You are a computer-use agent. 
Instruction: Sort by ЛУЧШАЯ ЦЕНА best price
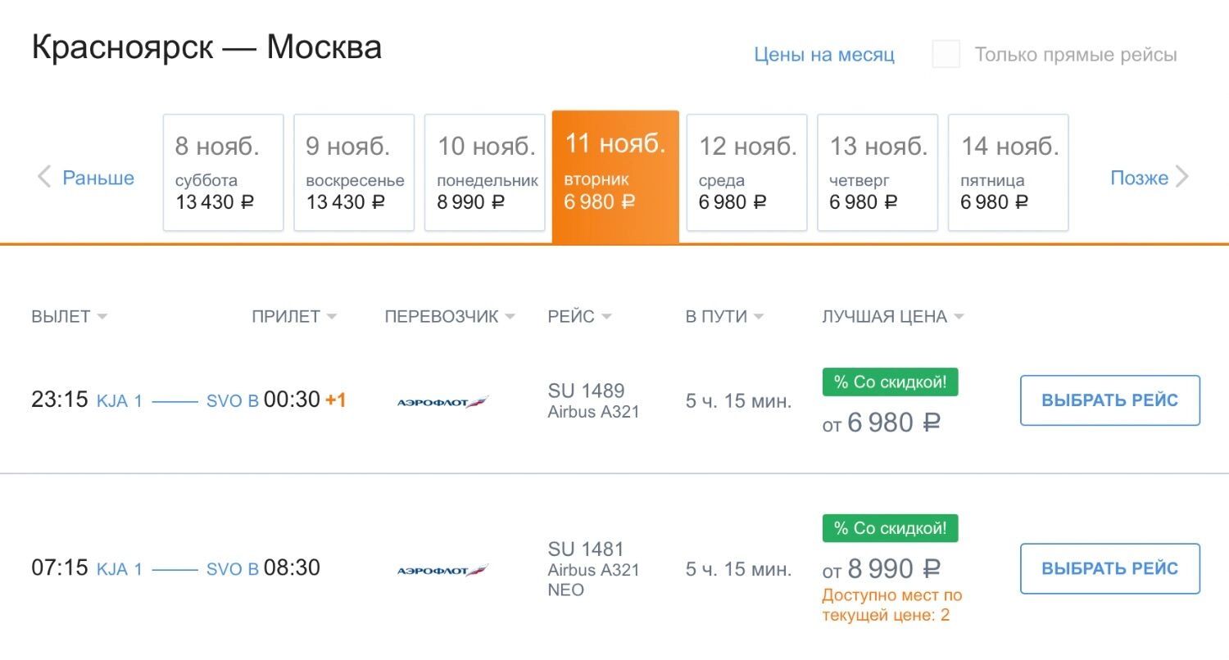892,317
